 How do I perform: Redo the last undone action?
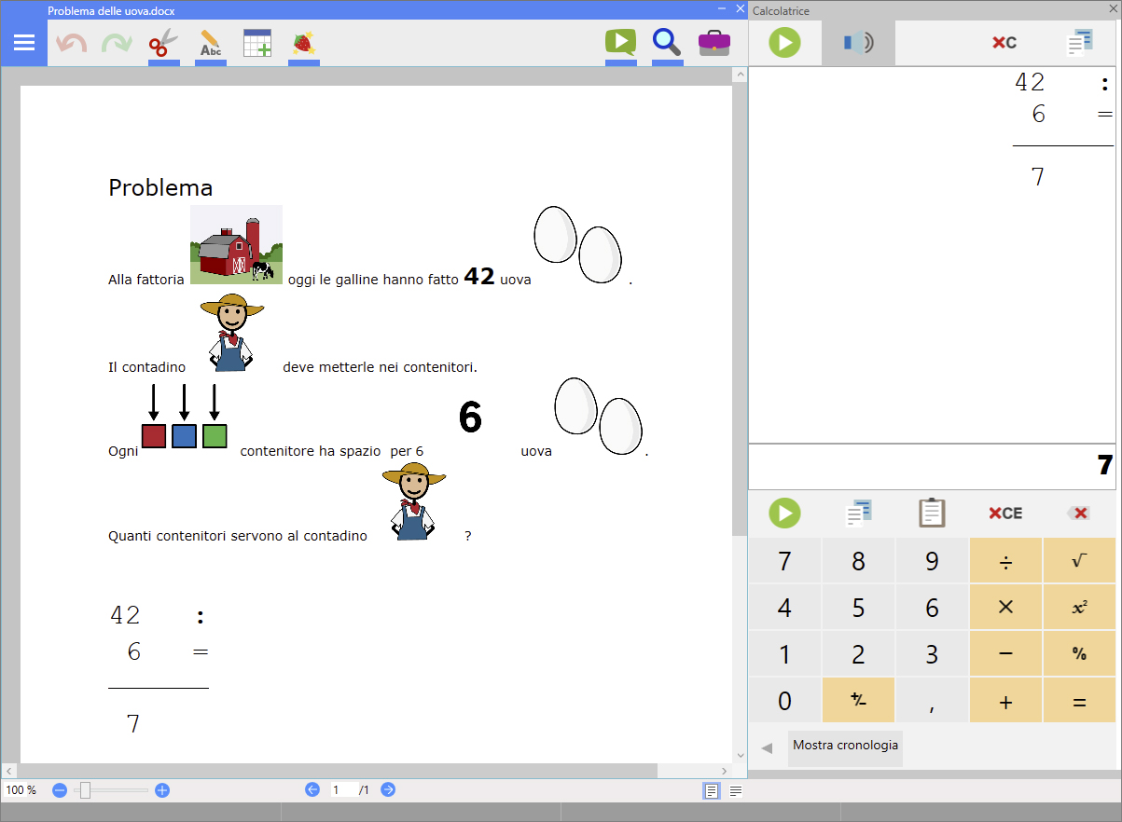(118, 43)
